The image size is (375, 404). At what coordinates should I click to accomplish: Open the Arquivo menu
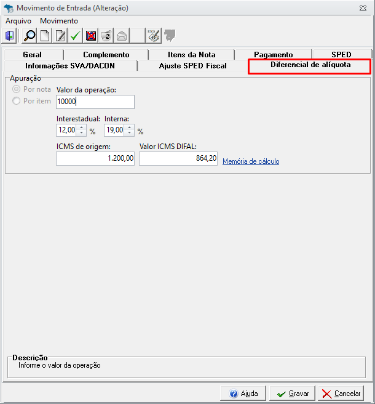click(x=18, y=21)
